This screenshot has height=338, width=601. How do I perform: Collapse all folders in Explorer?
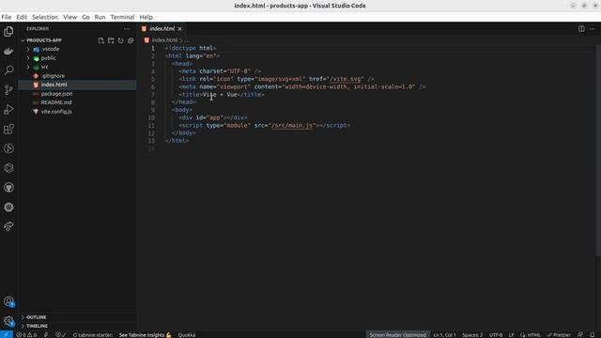[131, 40]
